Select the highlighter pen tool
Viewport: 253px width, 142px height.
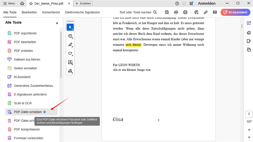pyautogui.click(x=70, y=45)
